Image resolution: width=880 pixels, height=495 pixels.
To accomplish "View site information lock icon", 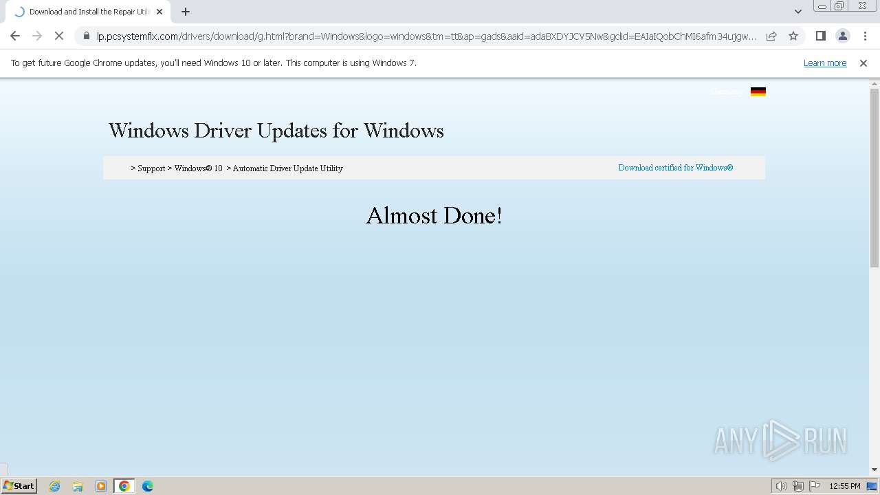I will click(87, 36).
